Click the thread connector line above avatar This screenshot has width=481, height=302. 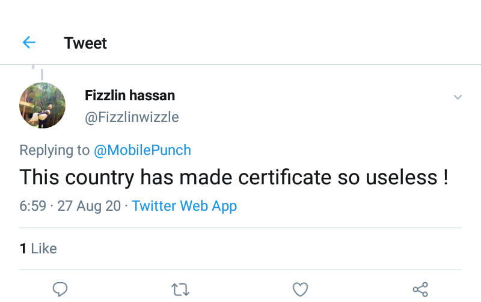tap(41, 73)
